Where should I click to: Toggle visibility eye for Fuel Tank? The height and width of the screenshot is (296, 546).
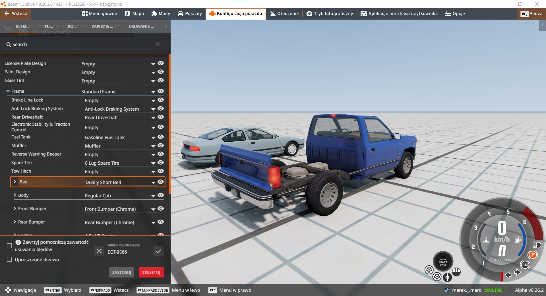pos(161,137)
